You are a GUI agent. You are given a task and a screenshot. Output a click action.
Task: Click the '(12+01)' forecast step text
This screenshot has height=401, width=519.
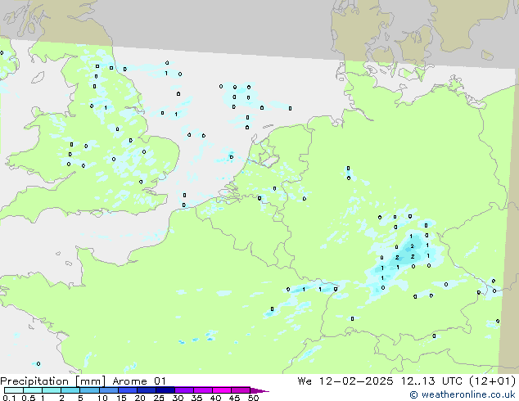click(x=493, y=381)
